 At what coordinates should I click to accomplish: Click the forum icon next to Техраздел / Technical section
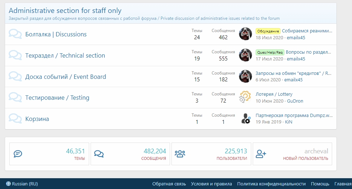tap(15, 55)
